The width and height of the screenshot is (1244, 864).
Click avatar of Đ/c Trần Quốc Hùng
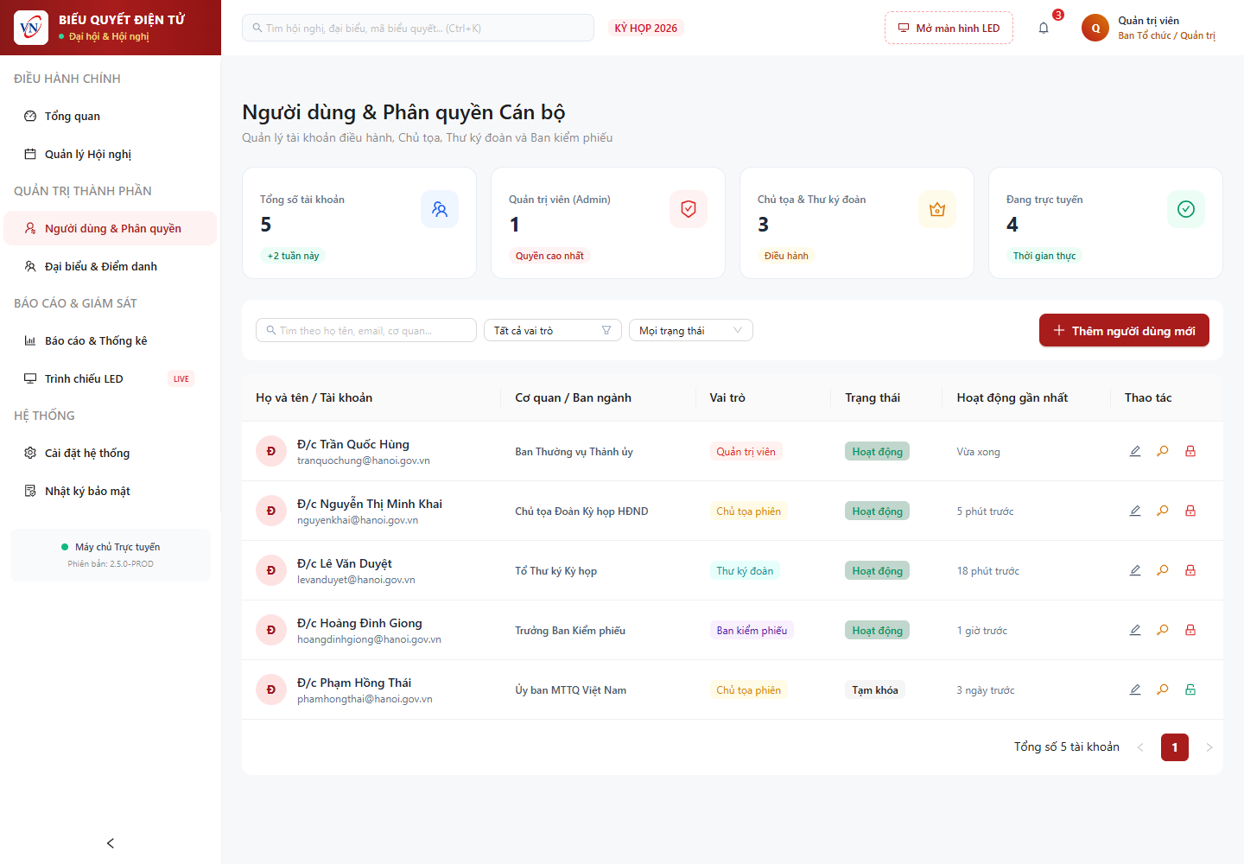(x=271, y=451)
